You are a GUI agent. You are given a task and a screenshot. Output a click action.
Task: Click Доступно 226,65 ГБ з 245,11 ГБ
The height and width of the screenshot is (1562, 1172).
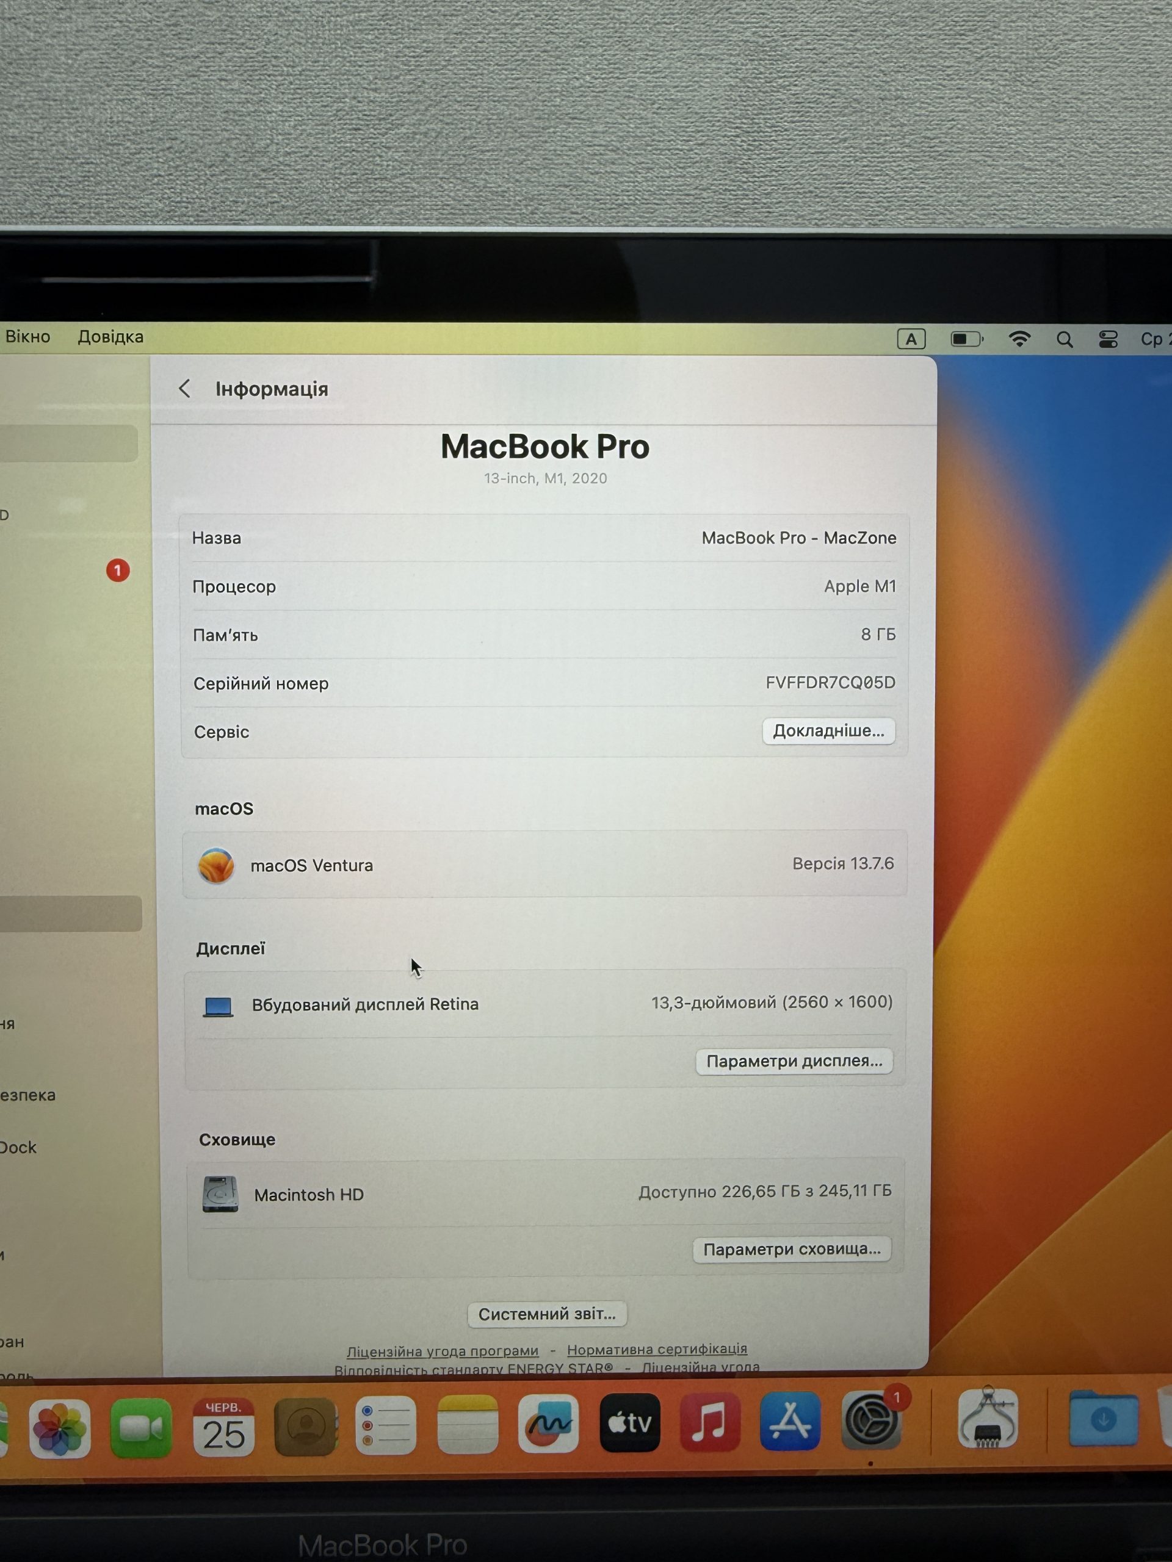point(765,1192)
